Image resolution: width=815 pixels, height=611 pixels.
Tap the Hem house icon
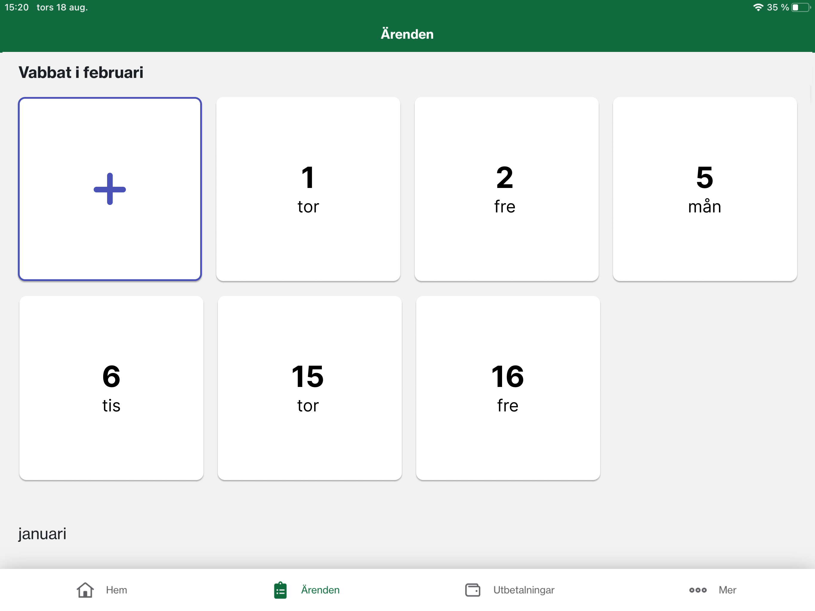point(85,590)
